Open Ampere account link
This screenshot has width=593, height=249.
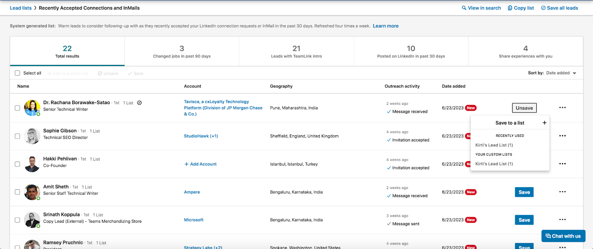coord(192,192)
